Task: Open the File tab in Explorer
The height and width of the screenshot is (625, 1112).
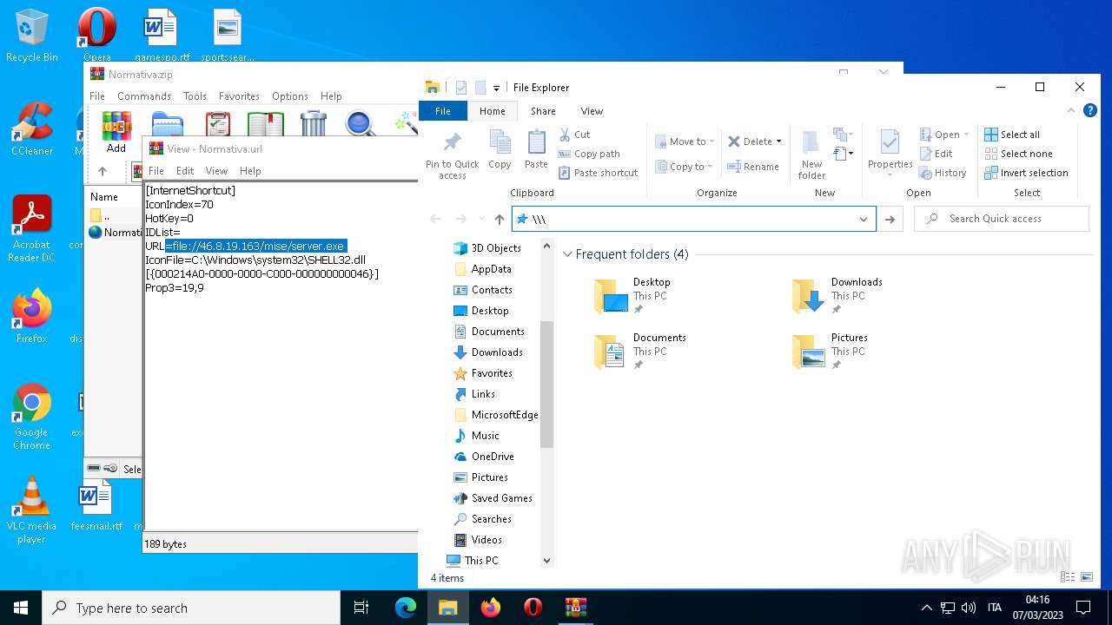Action: pyautogui.click(x=443, y=111)
